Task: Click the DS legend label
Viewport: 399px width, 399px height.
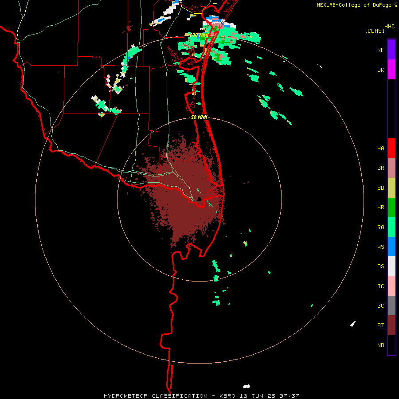Action: pyautogui.click(x=380, y=266)
